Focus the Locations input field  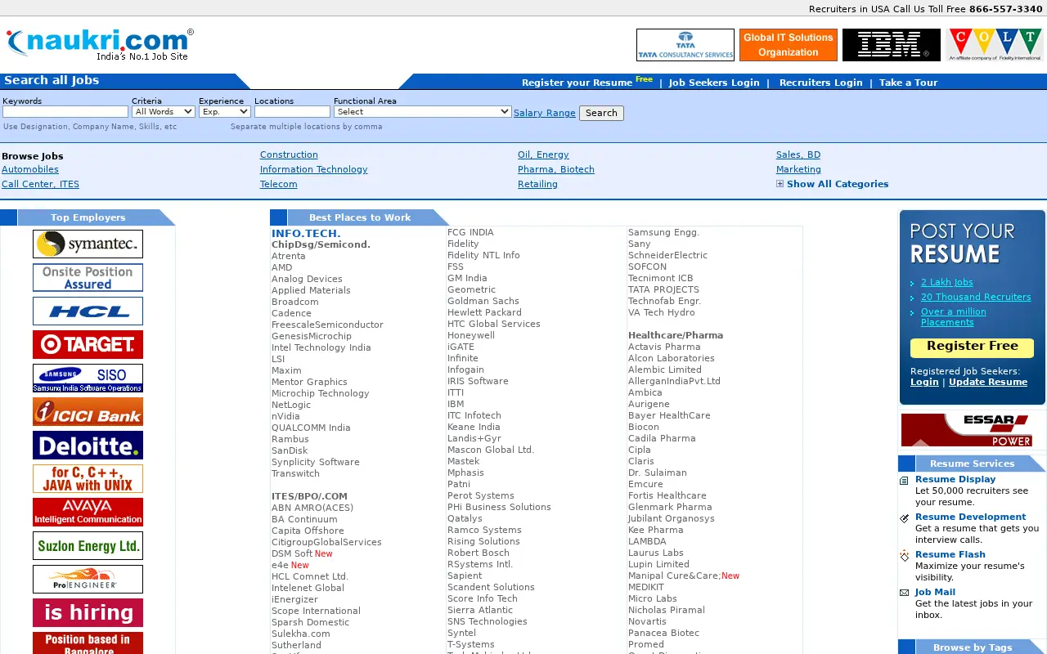pyautogui.click(x=292, y=111)
